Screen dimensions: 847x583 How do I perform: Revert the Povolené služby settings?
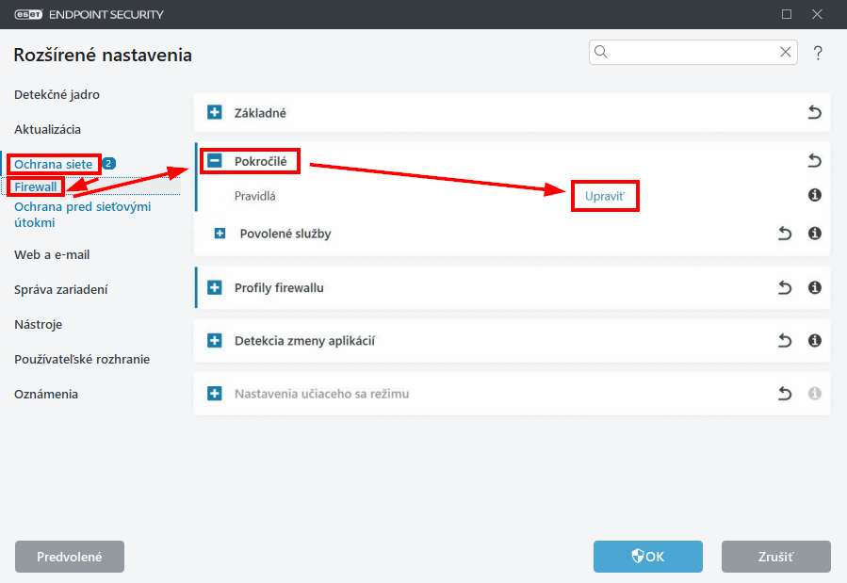point(784,234)
